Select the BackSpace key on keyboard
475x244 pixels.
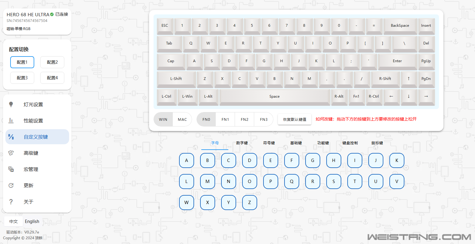click(x=400, y=26)
